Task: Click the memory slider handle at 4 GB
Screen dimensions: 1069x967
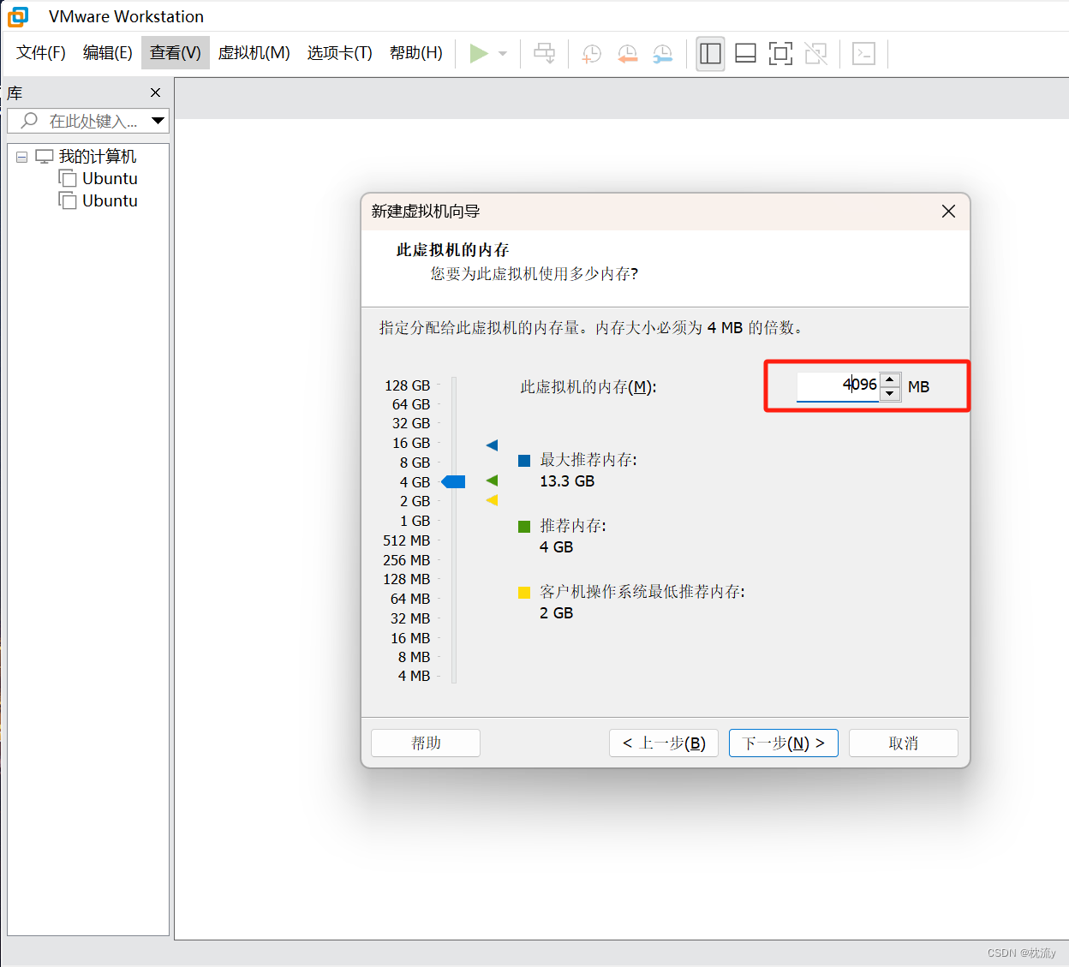Action: point(453,482)
